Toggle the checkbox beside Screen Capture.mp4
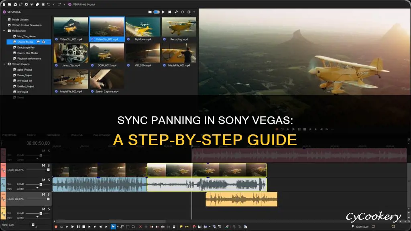Image resolution: width=411 pixels, height=231 pixels. (92, 92)
